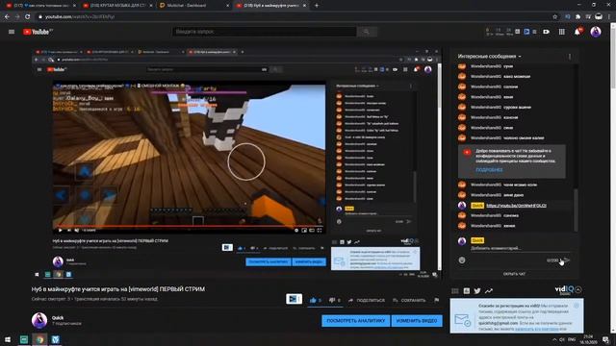Reload the page with the refresh button
The image size is (616, 346).
click(28, 17)
